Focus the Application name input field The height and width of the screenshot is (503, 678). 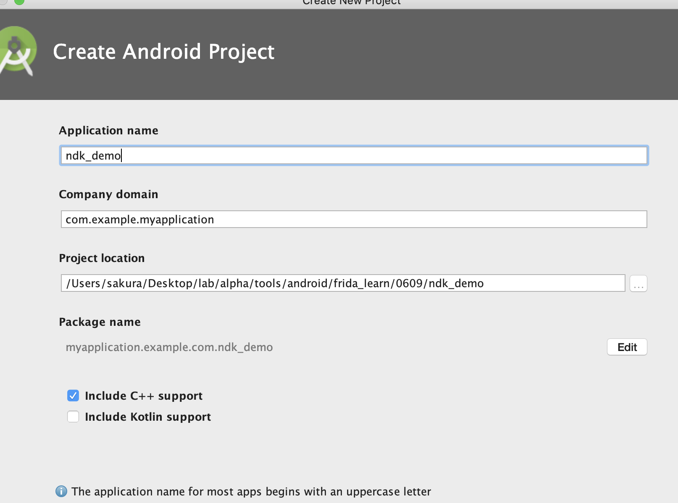pyautogui.click(x=354, y=155)
